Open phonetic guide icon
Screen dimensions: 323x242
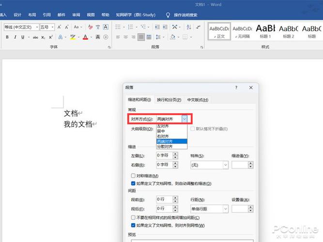tap(98, 27)
